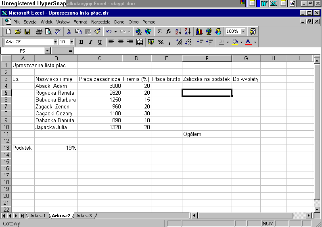Screen dimensions: 322x227
Task: Click the Save floppy disk icon
Action: [27, 32]
